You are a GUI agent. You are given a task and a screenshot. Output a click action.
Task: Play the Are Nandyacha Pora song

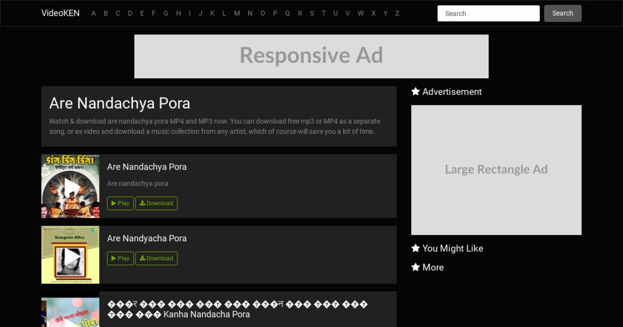(x=120, y=258)
